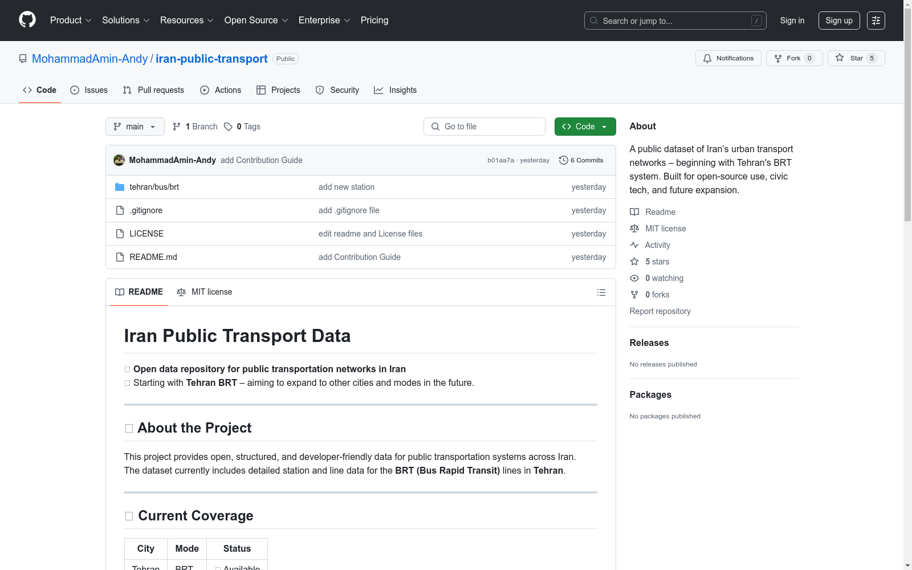The image size is (912, 570).
Task: Open the README.md file
Action: click(153, 257)
